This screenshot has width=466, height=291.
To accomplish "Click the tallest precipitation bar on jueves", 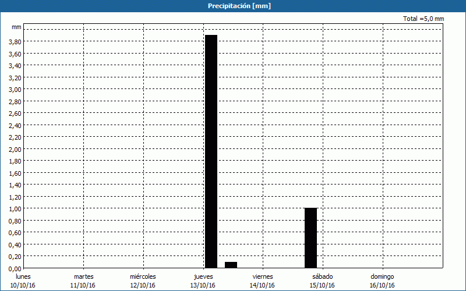I will pyautogui.click(x=211, y=151).
